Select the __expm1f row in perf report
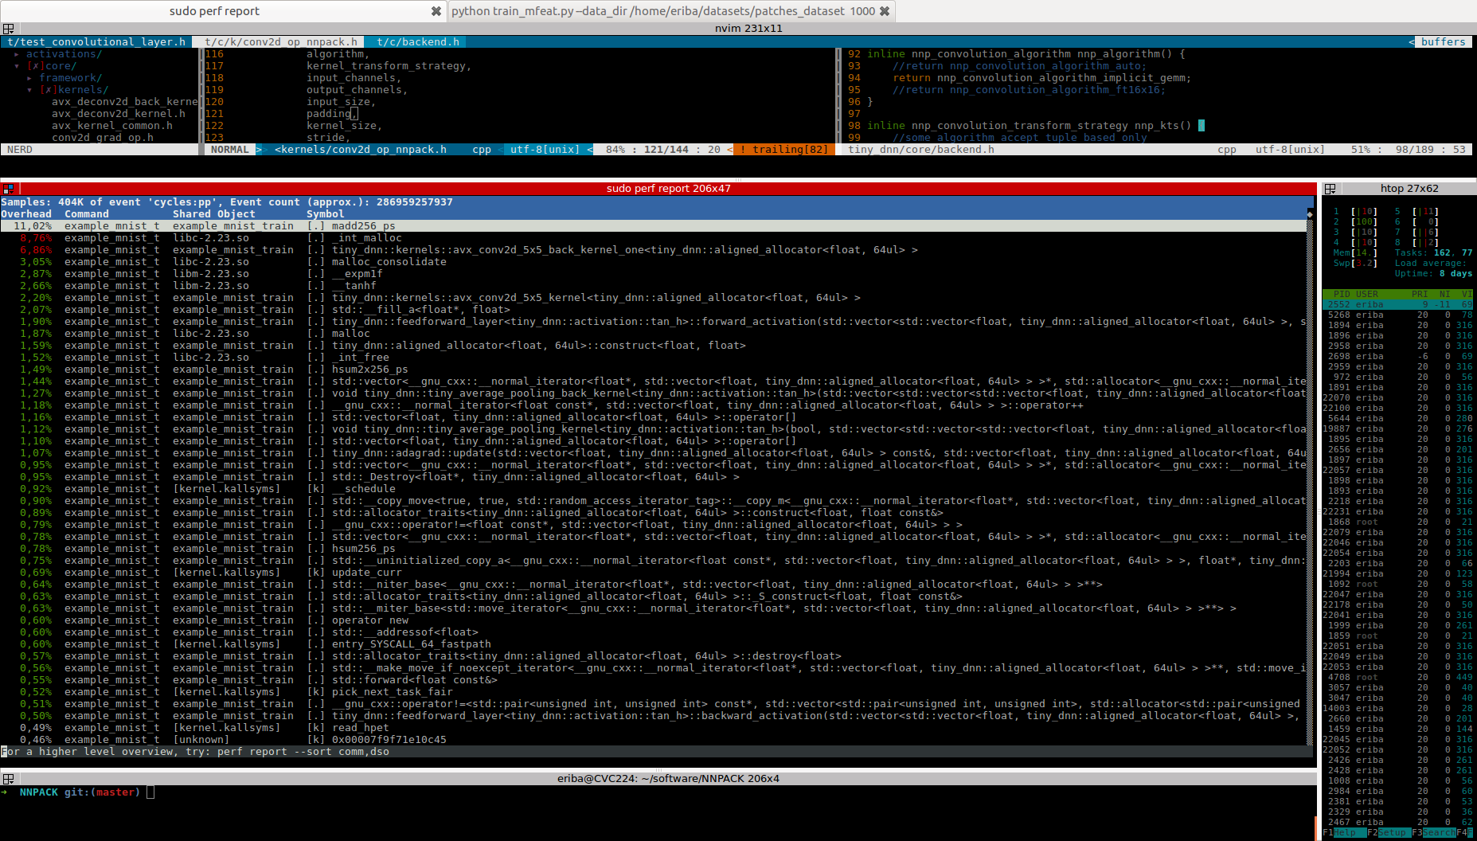1477x841 pixels. [x=653, y=274]
